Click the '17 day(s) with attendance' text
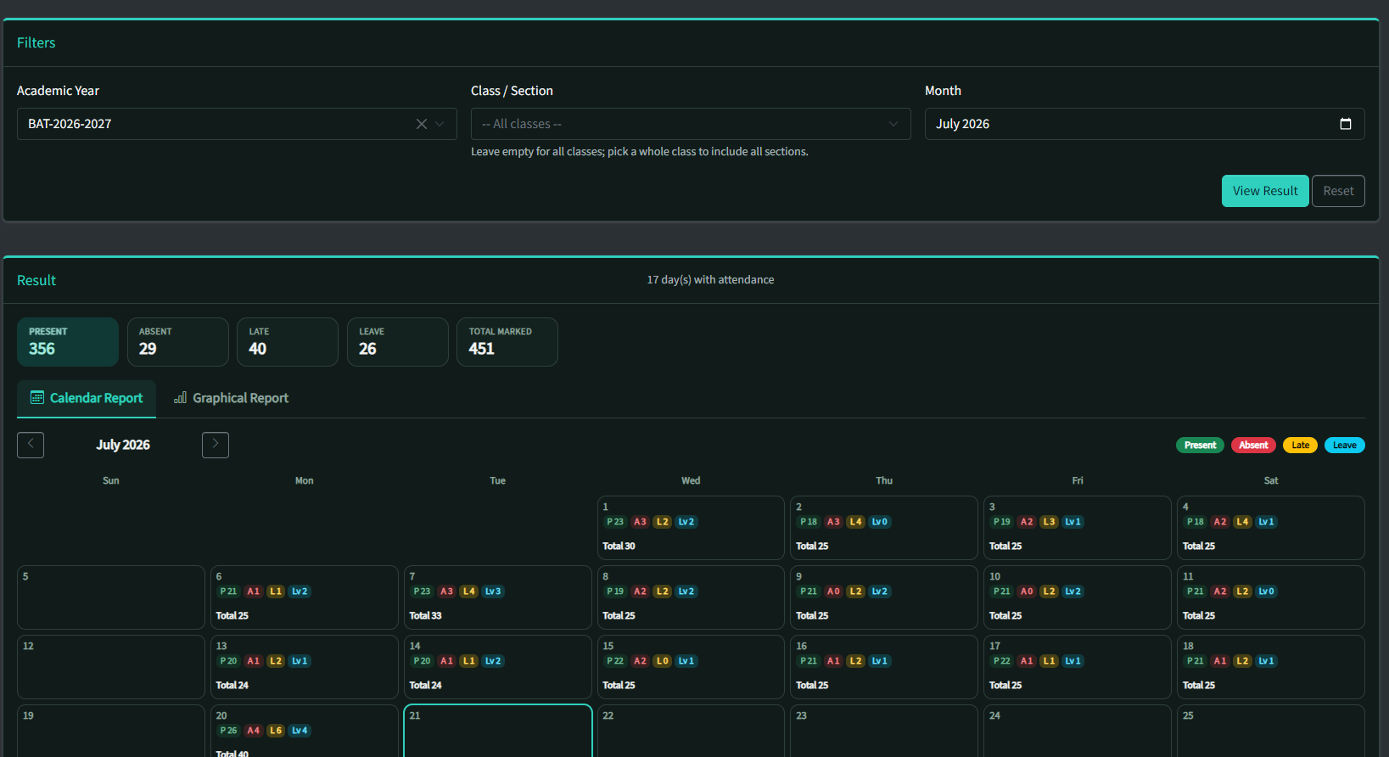 click(710, 280)
